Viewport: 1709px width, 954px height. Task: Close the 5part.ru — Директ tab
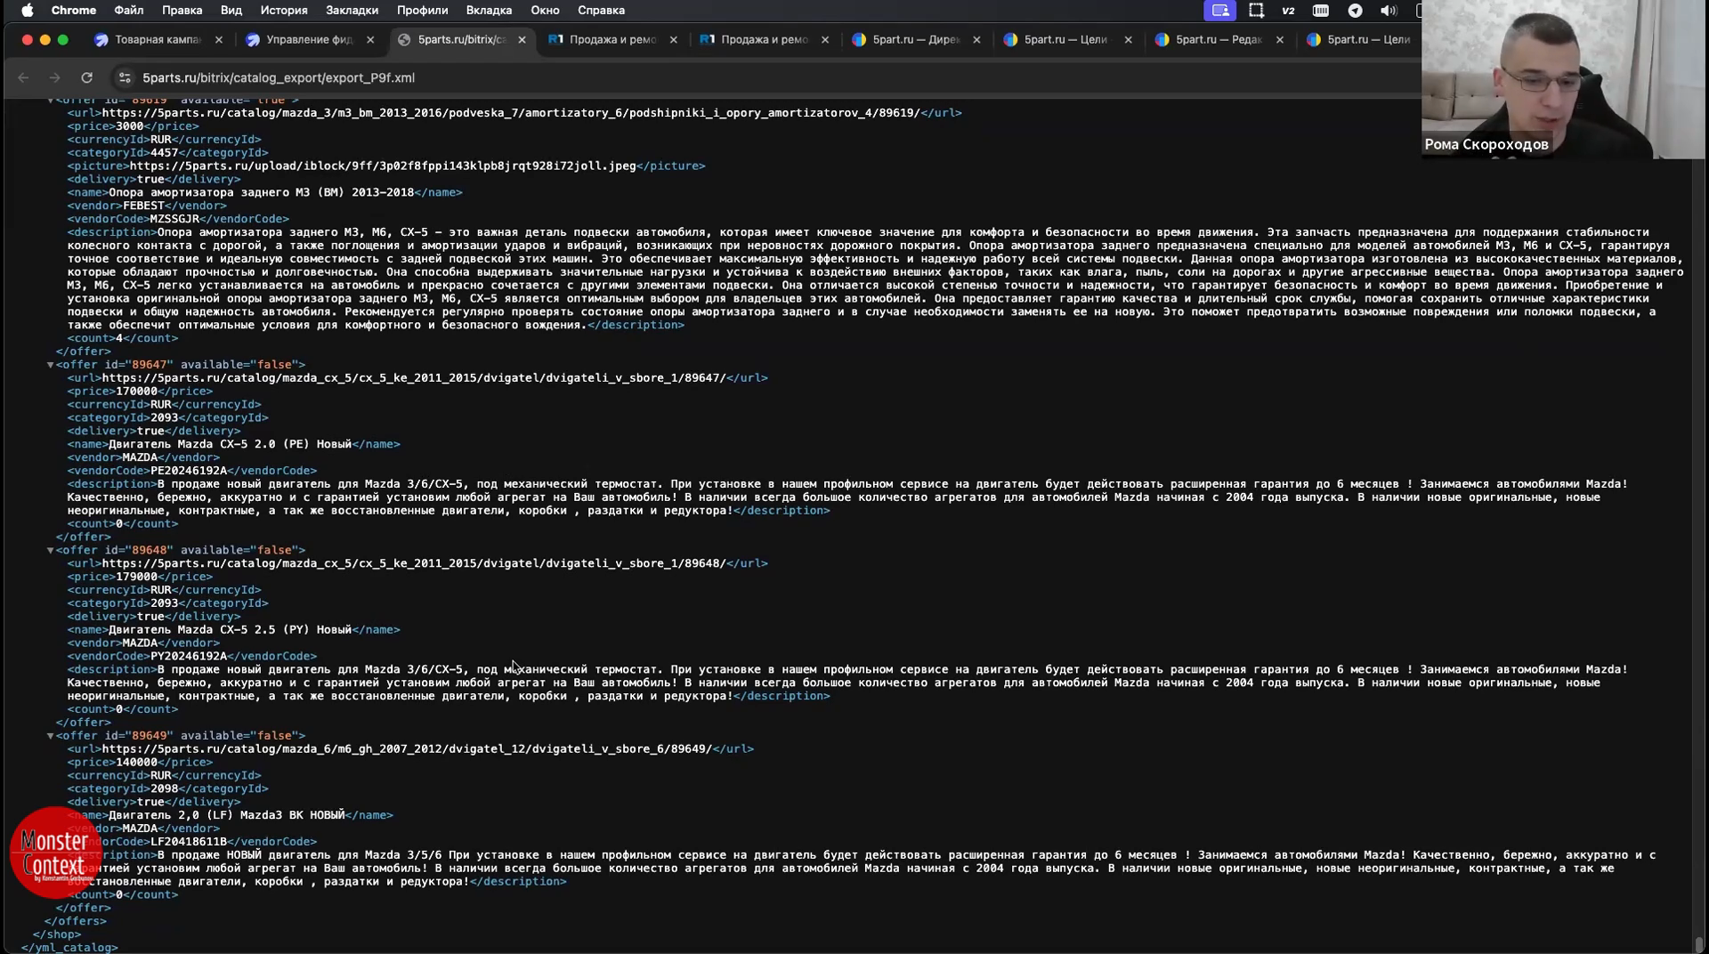click(976, 40)
